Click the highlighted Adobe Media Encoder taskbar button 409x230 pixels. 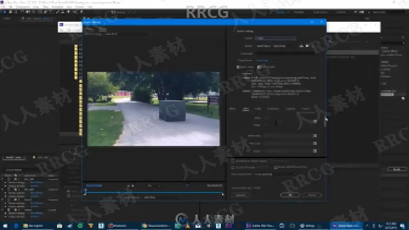[x=346, y=226]
